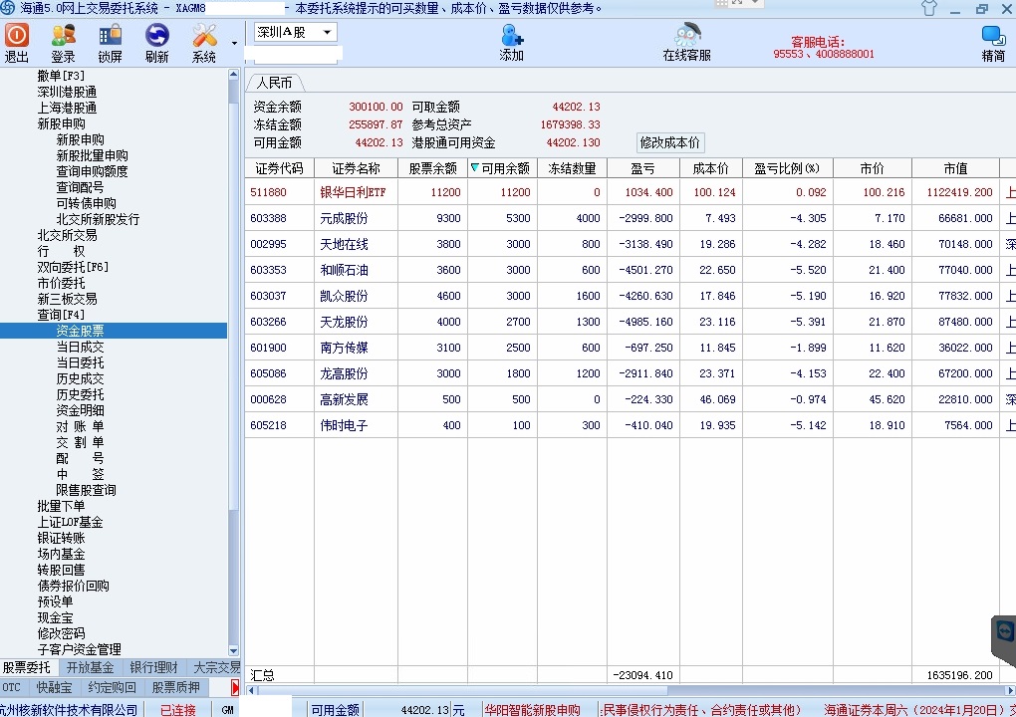1016x717 pixels.
Task: Open the 银行理财 bottom tab
Action: [153, 667]
